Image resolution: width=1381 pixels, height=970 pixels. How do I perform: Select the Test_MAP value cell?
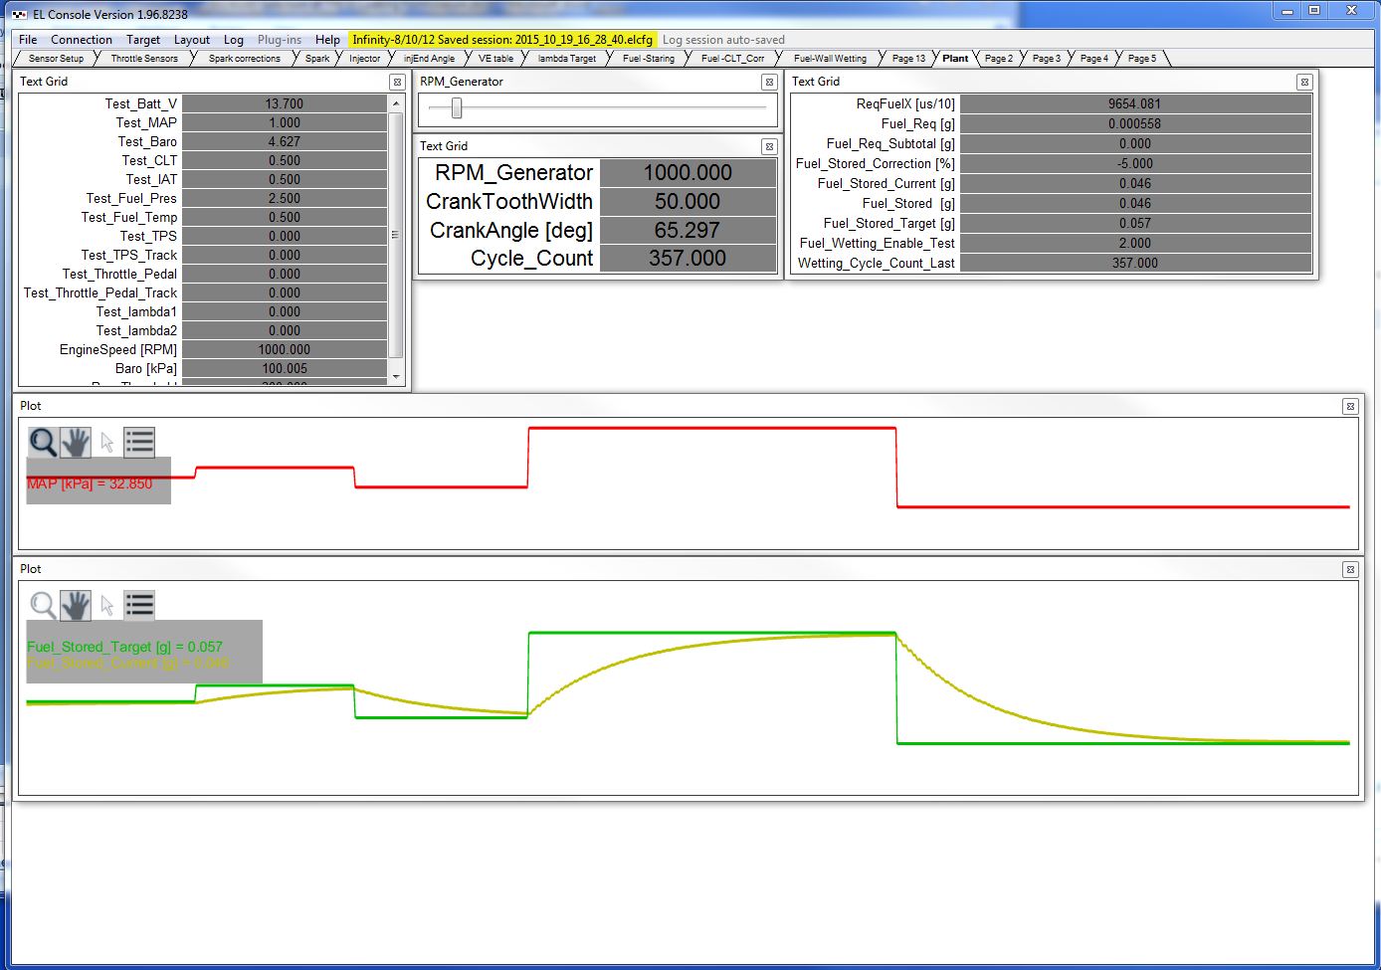pyautogui.click(x=285, y=123)
